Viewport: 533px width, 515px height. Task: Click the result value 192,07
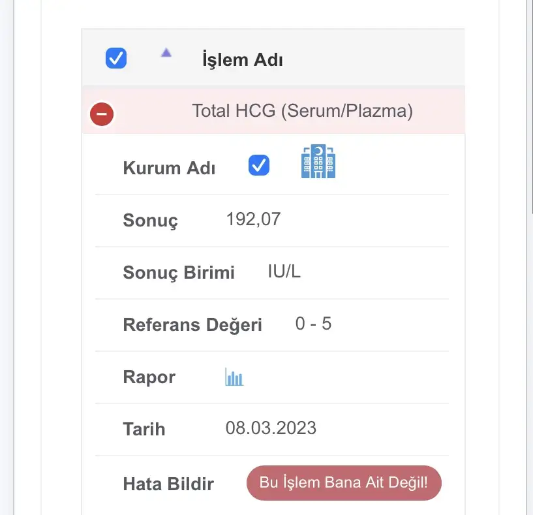[253, 219]
